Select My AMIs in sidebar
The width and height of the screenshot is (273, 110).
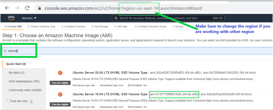17,73
